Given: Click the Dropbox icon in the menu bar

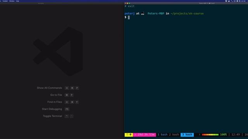Looking at the screenshot, I should (226, 1).
